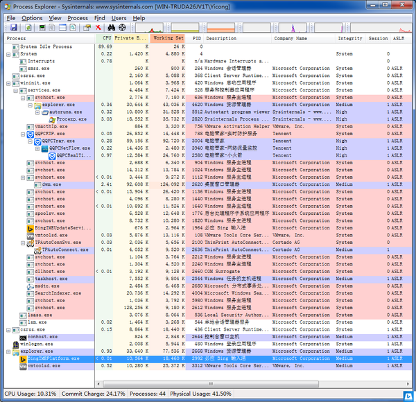
Task: Click the Save toolbar icon
Action: (14, 28)
